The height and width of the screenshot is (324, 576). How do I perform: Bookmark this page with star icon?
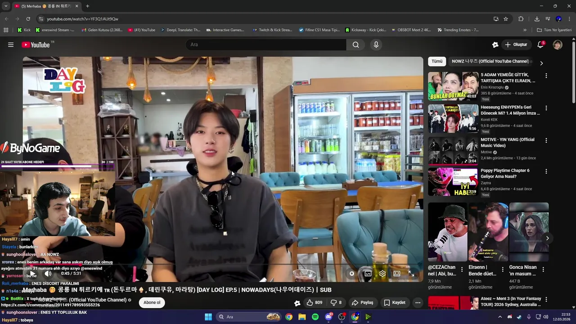[506, 19]
